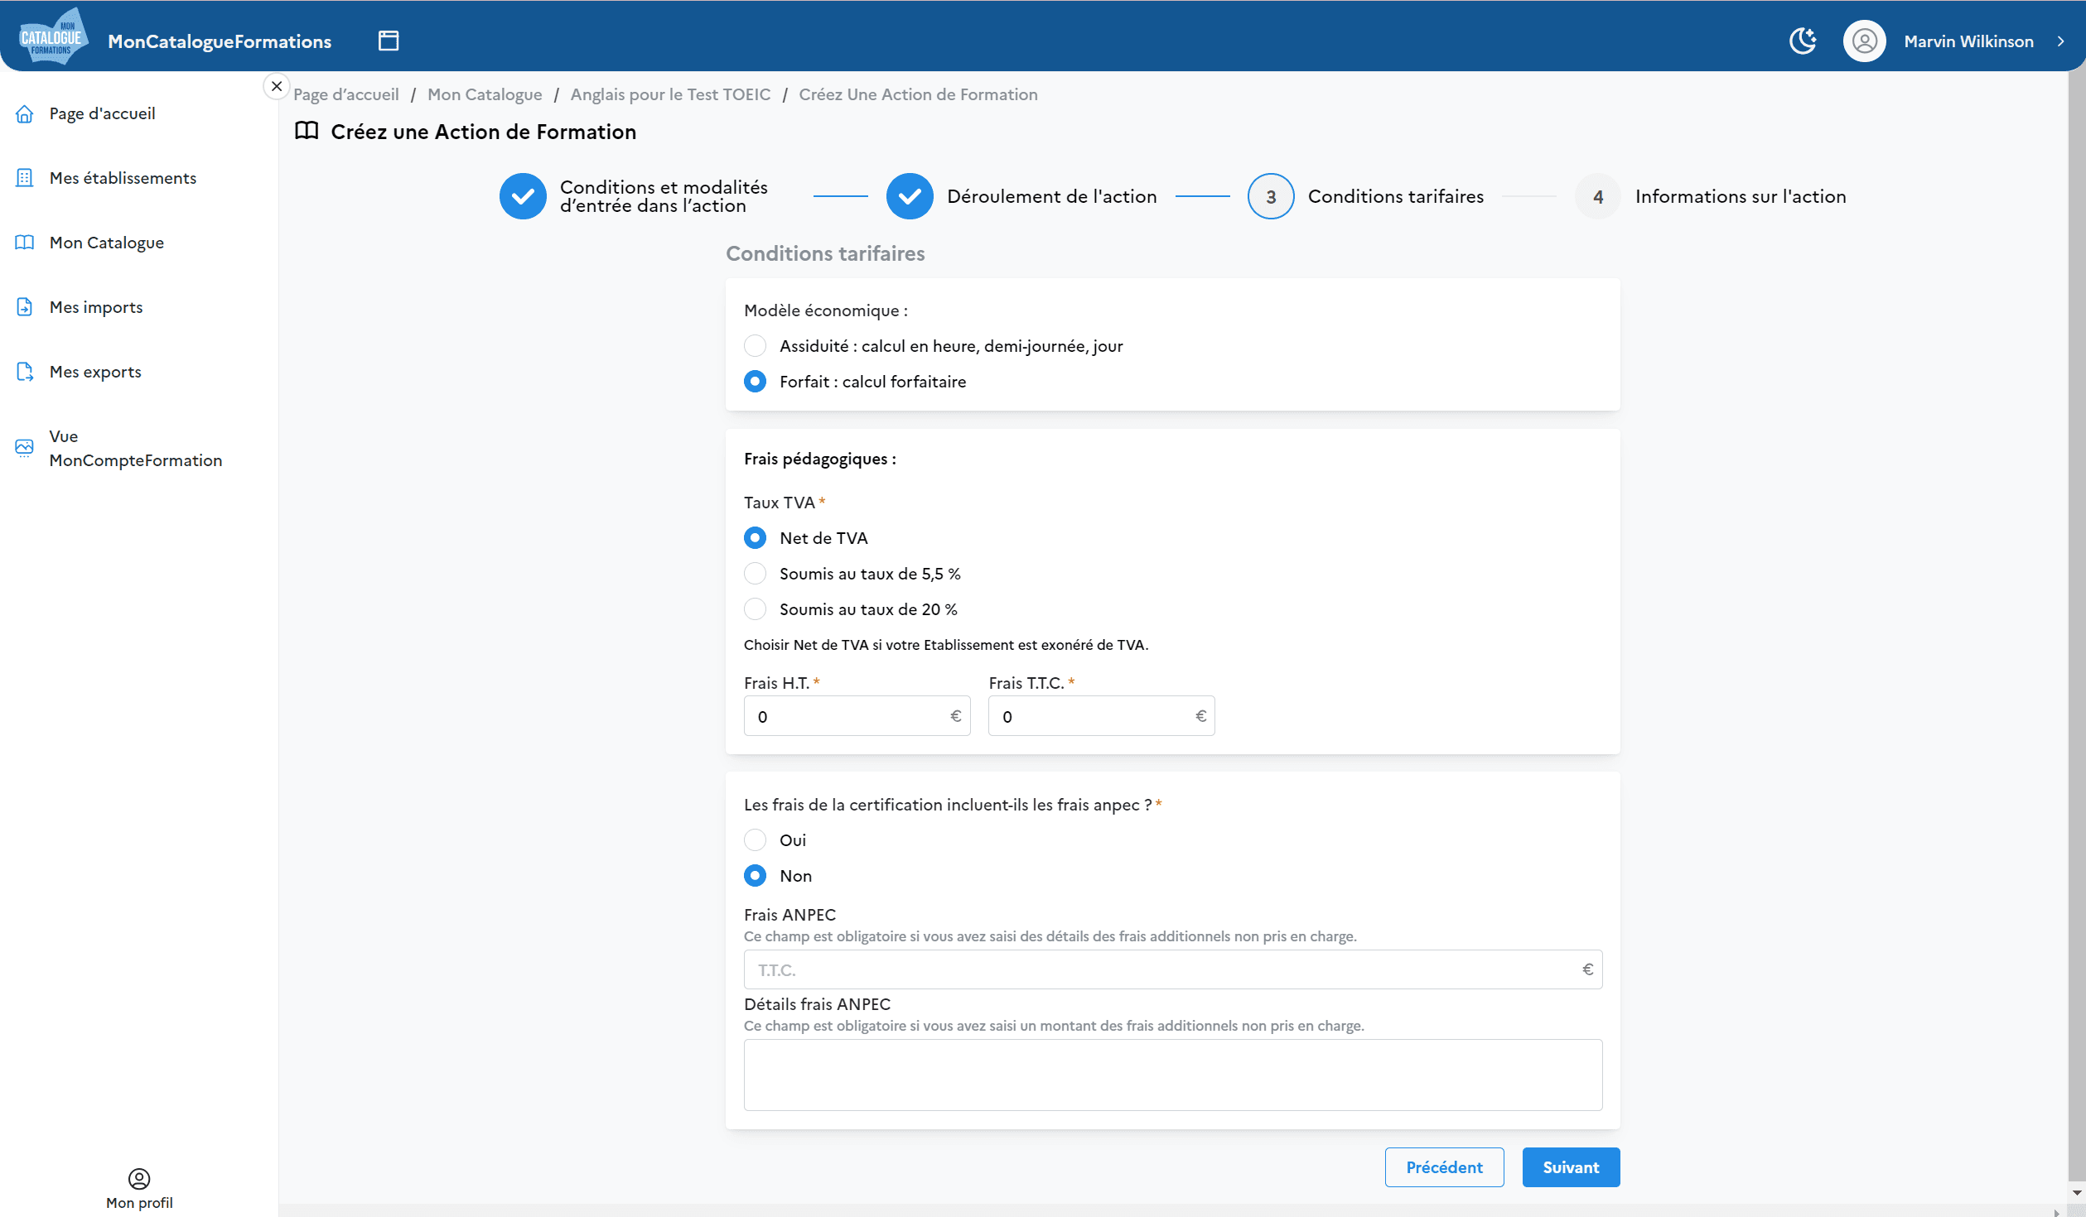Viewport: 2086px width, 1217px height.
Task: Click the Suivant button
Action: tap(1570, 1167)
